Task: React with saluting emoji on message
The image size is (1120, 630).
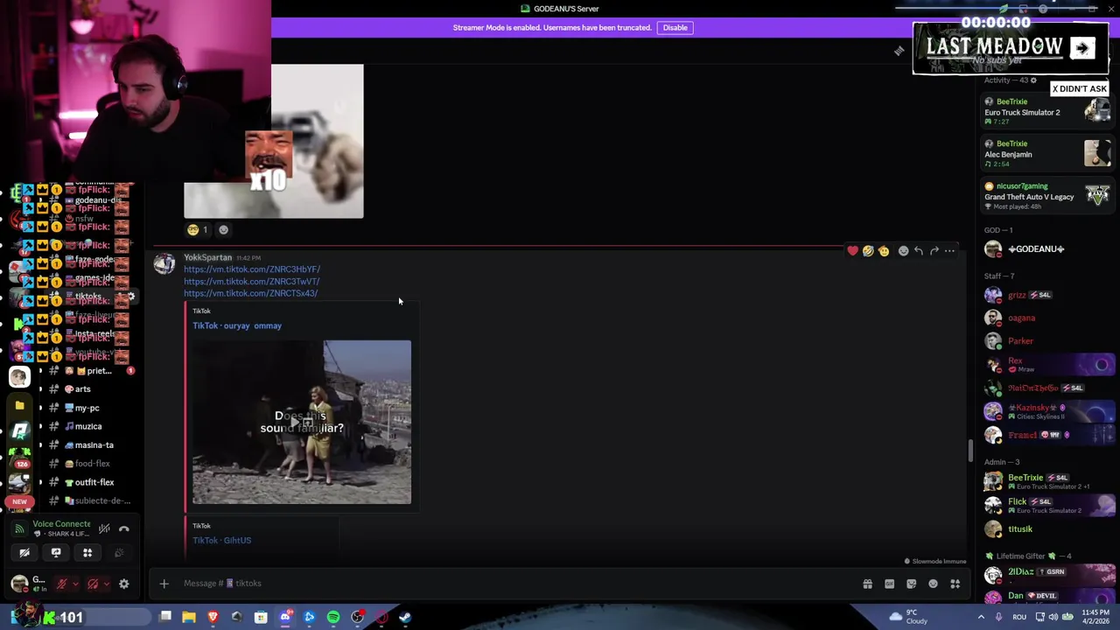Action: (x=884, y=251)
